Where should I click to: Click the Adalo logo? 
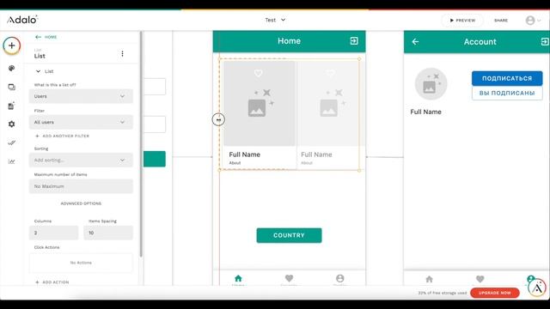click(x=22, y=20)
